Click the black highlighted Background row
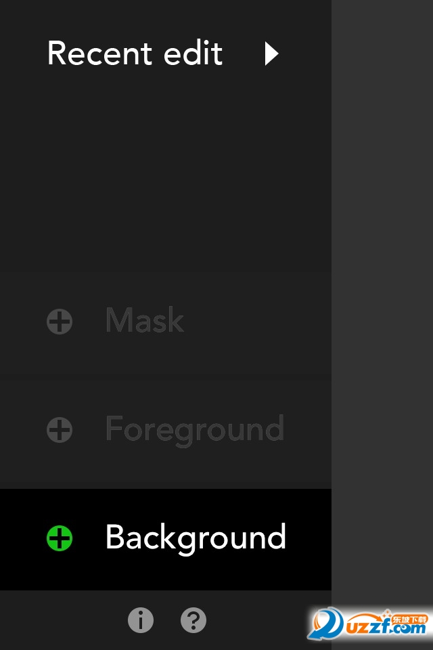Screen dimensions: 433x650 (166, 540)
